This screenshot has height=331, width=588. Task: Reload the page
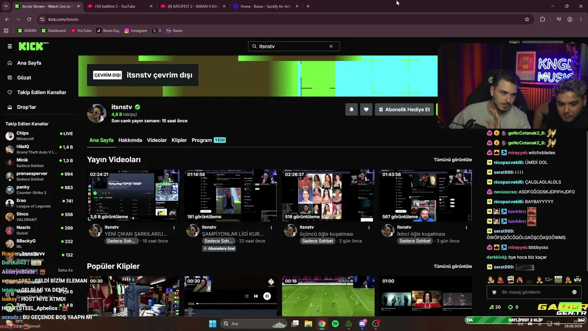click(x=29, y=19)
